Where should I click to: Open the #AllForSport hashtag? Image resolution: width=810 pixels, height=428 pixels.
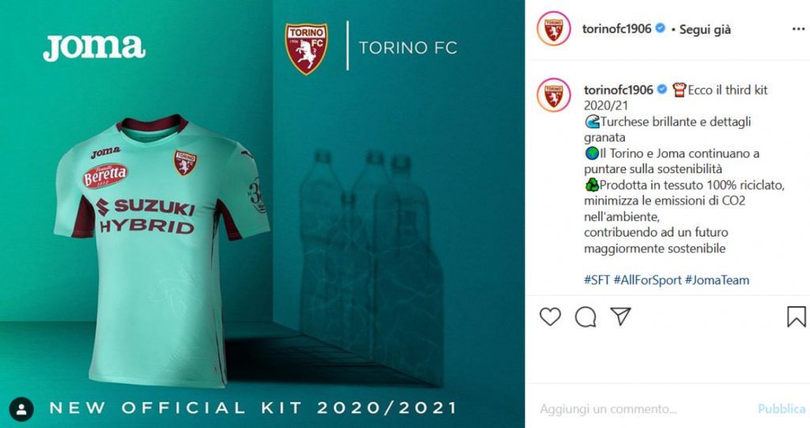[648, 280]
